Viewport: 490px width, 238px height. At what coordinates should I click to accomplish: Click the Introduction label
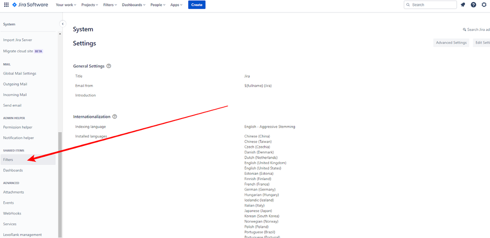[85, 95]
